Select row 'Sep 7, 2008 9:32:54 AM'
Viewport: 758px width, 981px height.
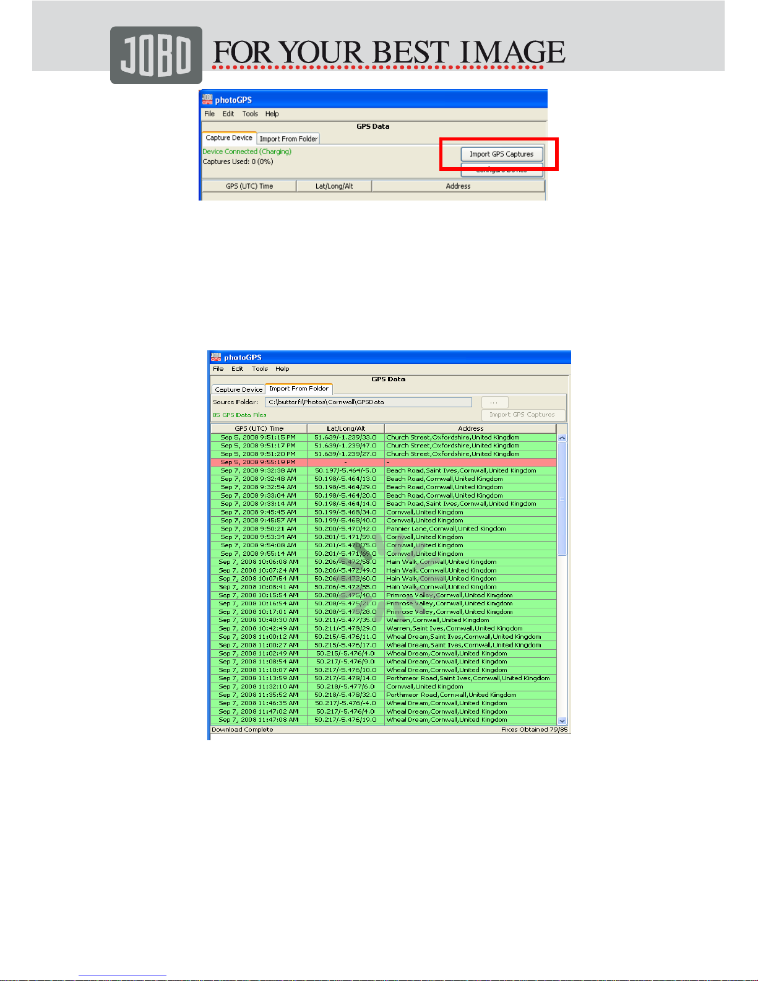384,487
